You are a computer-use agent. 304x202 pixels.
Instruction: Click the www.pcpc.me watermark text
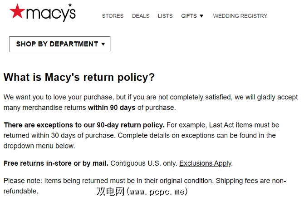pyautogui.click(x=157, y=192)
